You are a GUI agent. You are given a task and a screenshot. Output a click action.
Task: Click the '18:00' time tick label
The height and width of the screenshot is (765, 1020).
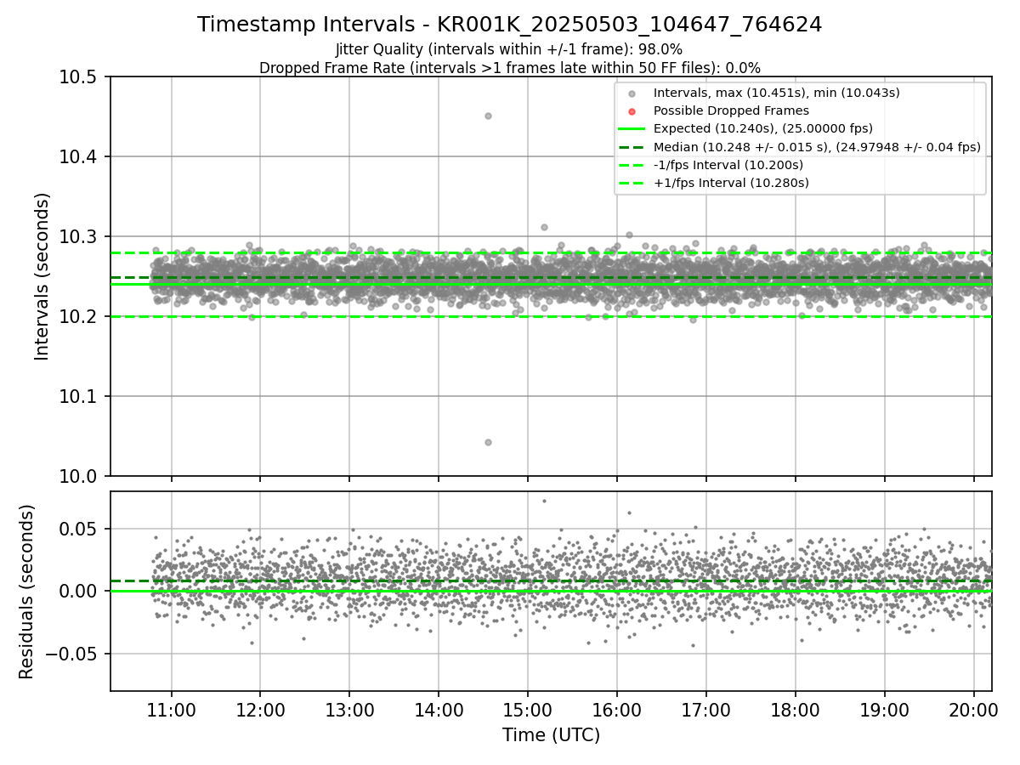tap(795, 709)
